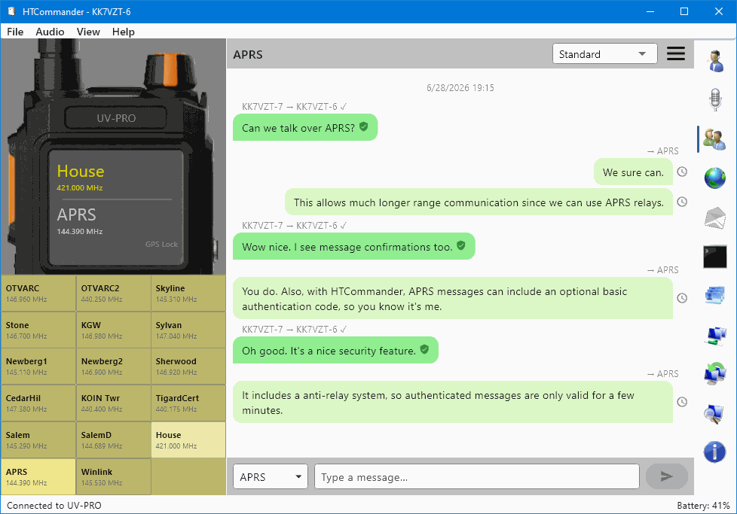Click the 6/28/2026 19:15 timestamp
The width and height of the screenshot is (737, 514).
(460, 88)
